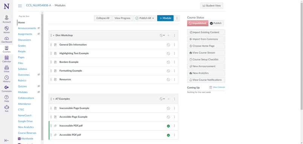Open options kebab for Formatting Example
This screenshot has height=144, width=303.
[x=174, y=71]
